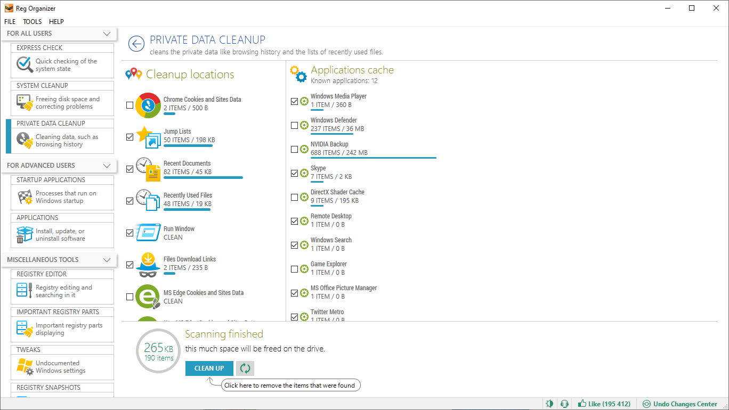Click the Chrome Cookies and Sites Data icon
729x410 pixels.
147,105
